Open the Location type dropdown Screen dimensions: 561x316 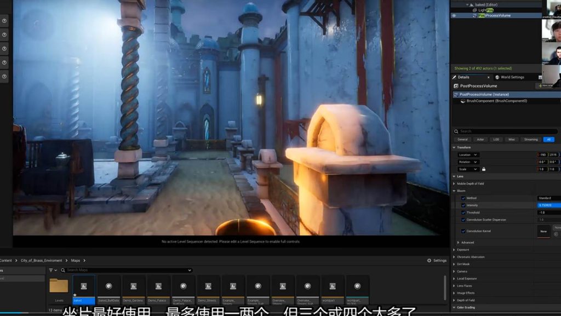tap(468, 155)
